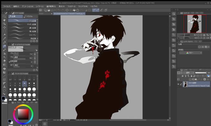Select the 色鉛筆 brush
211x126 pixels.
point(22,38)
